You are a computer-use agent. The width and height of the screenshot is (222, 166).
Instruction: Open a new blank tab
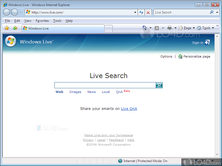[x=109, y=29]
